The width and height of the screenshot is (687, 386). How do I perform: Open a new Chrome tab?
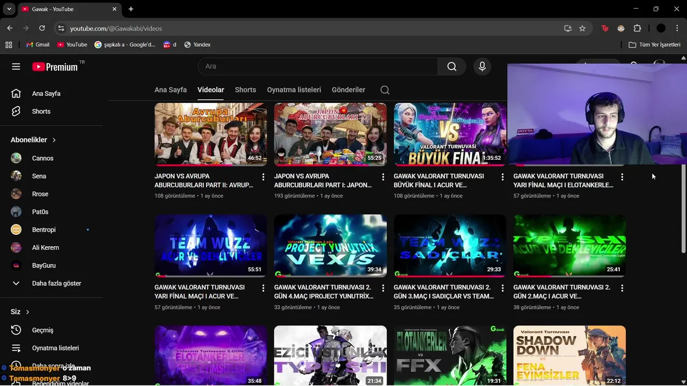pos(131,9)
